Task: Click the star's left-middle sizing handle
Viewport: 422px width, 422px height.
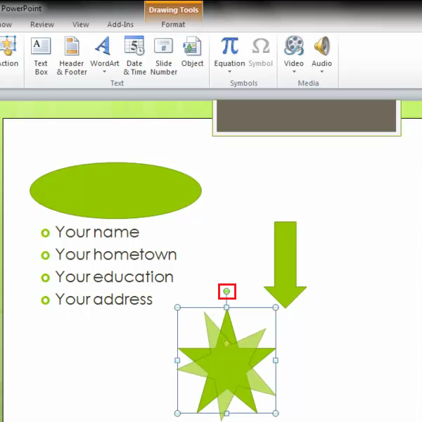Action: (x=177, y=360)
